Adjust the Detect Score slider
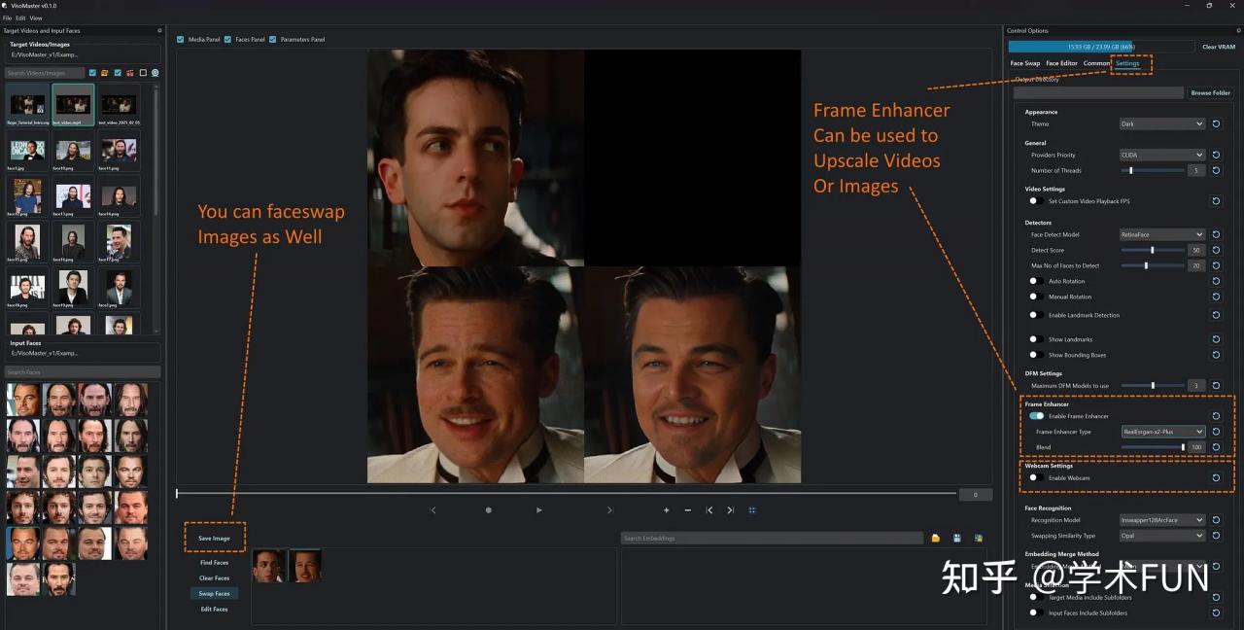Screen dimensions: 1244x630 point(1153,250)
